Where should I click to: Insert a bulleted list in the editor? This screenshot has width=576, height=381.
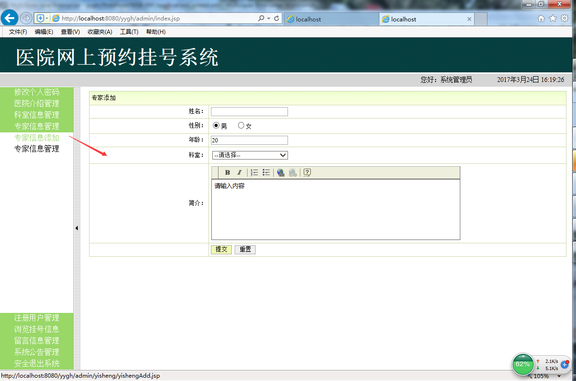[x=266, y=172]
